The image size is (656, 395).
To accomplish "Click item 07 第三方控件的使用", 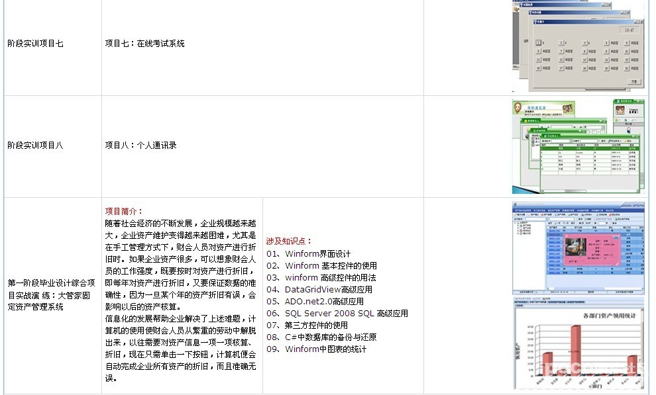I will (307, 326).
